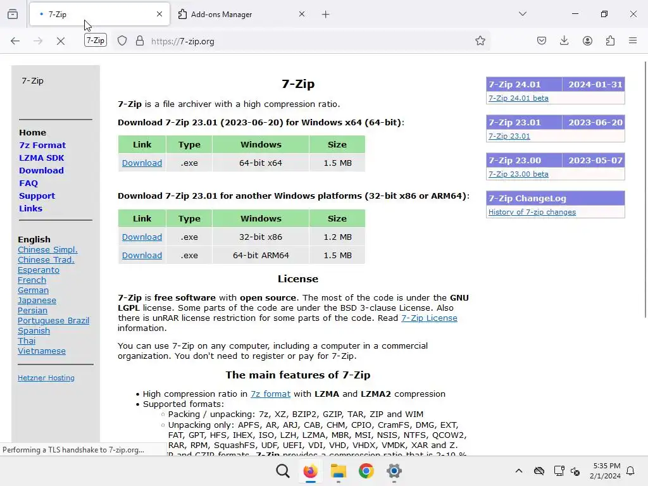Click the 64-bit x64 table cell
This screenshot has height=486, width=648.
(261, 163)
